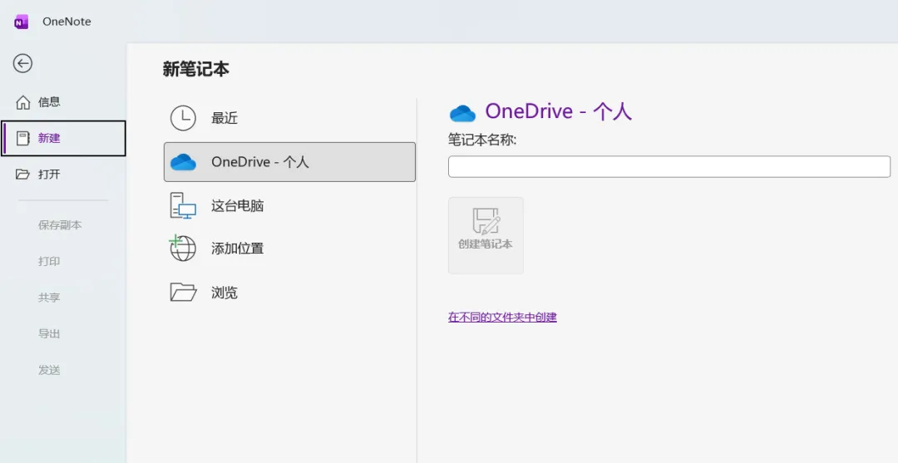Open 在不同的文件夹中创建 link

click(502, 317)
